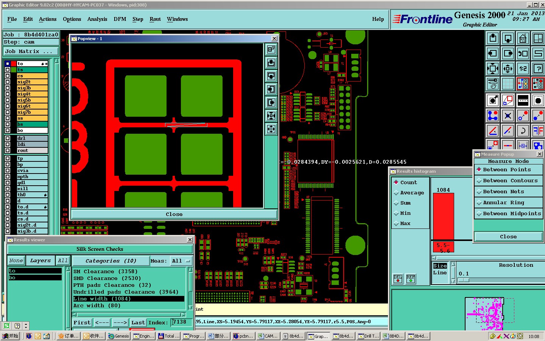This screenshot has width=545, height=341.
Task: Click the pan right icon in the view toolbar
Action: 508,53
